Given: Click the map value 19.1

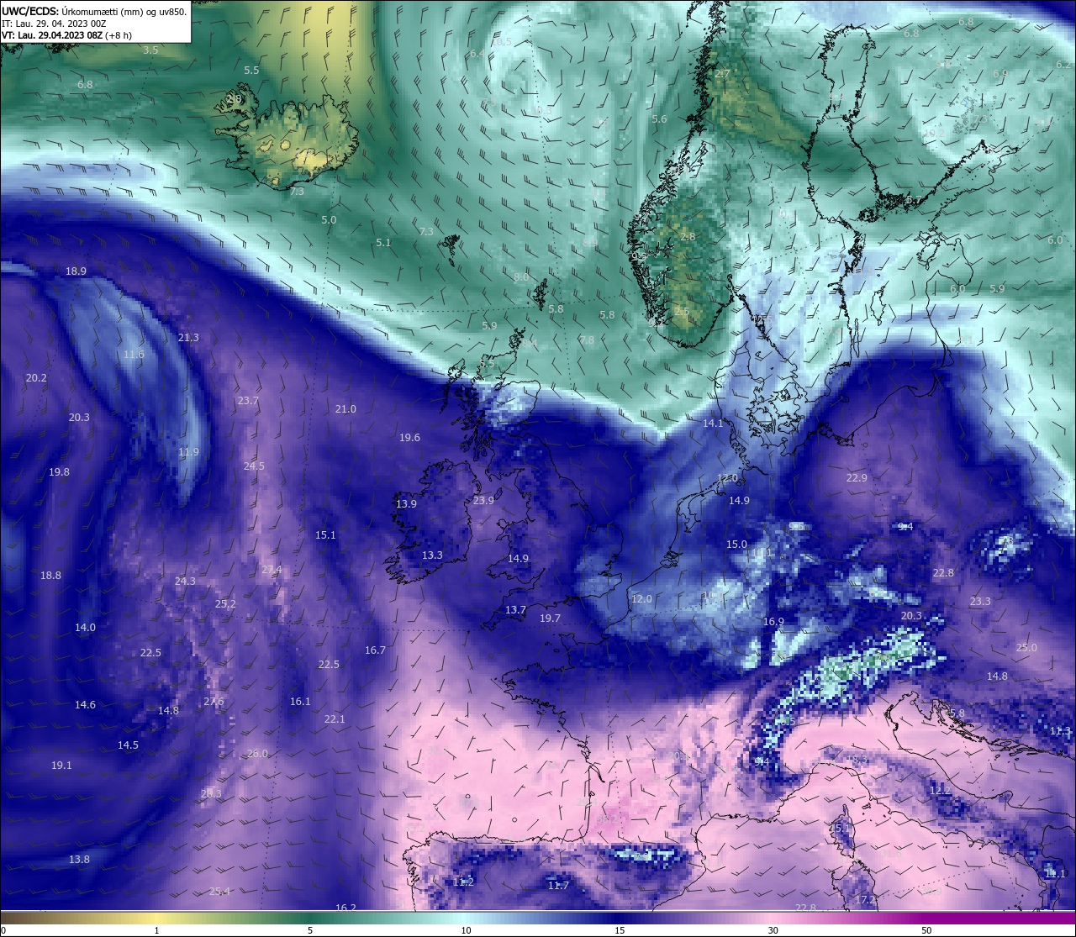Looking at the screenshot, I should tap(61, 766).
